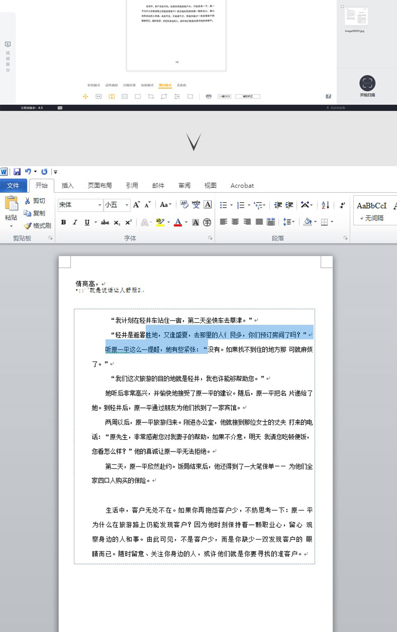Screen dimensions: 397x632
Task: Tick the checkbox above image00005.jpg thumbnail
Action: point(342,6)
